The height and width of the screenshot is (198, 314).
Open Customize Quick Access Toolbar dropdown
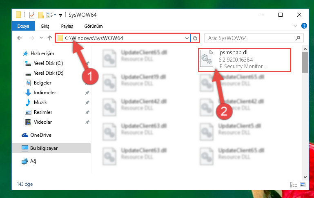(60, 15)
